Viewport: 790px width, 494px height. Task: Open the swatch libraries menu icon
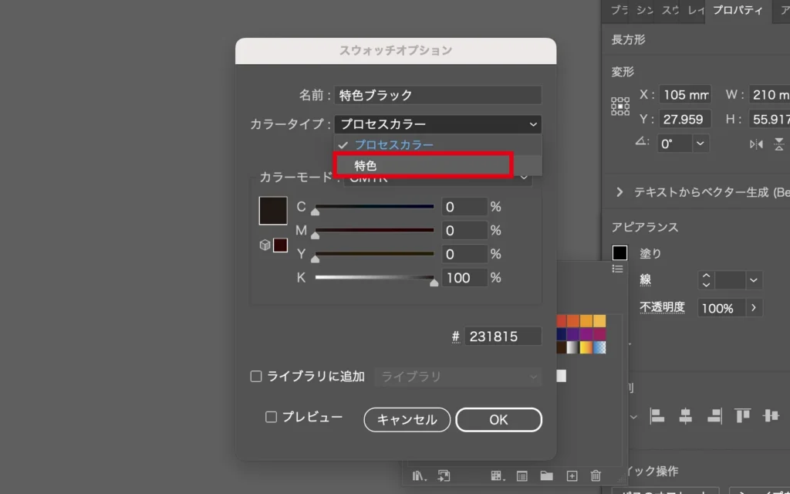coord(419,475)
